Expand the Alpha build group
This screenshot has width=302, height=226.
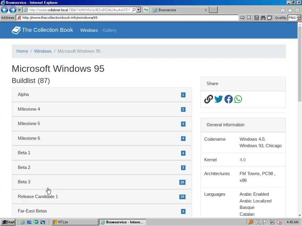pyautogui.click(x=102, y=94)
